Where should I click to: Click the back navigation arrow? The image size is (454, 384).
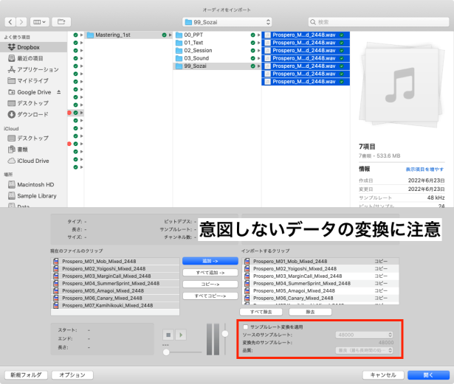(x=10, y=23)
